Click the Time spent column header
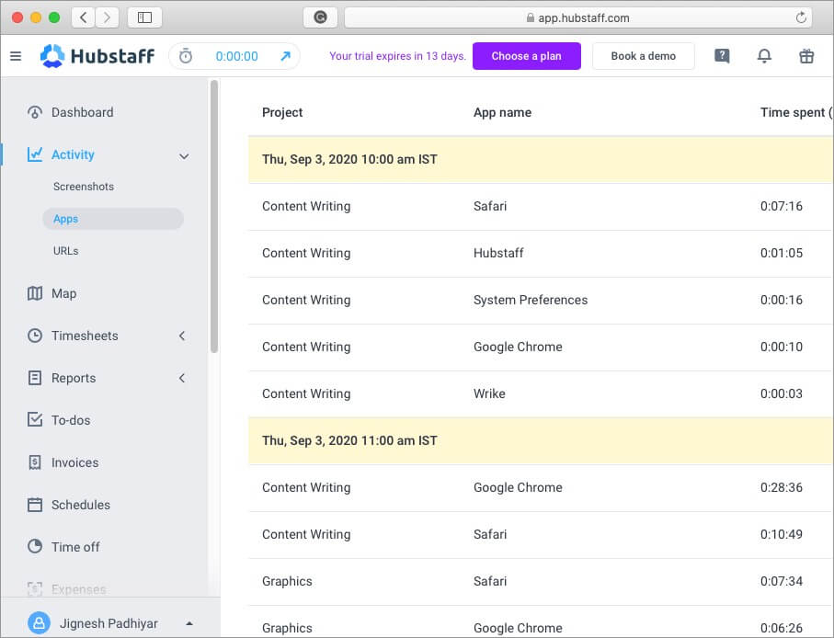 795,112
